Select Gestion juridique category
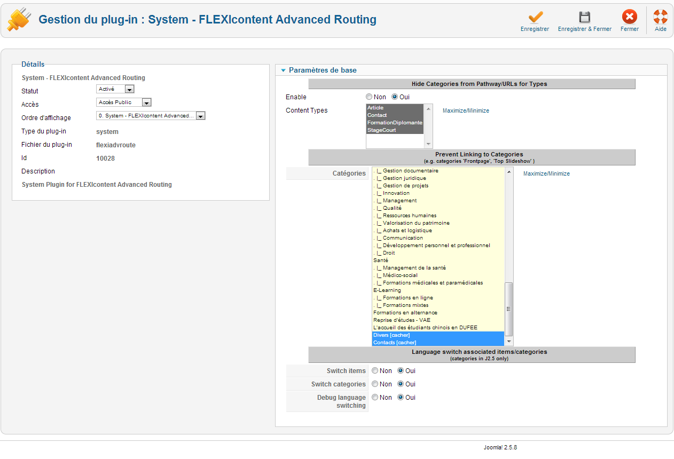Screen dimensions: 674x459 click(438, 178)
